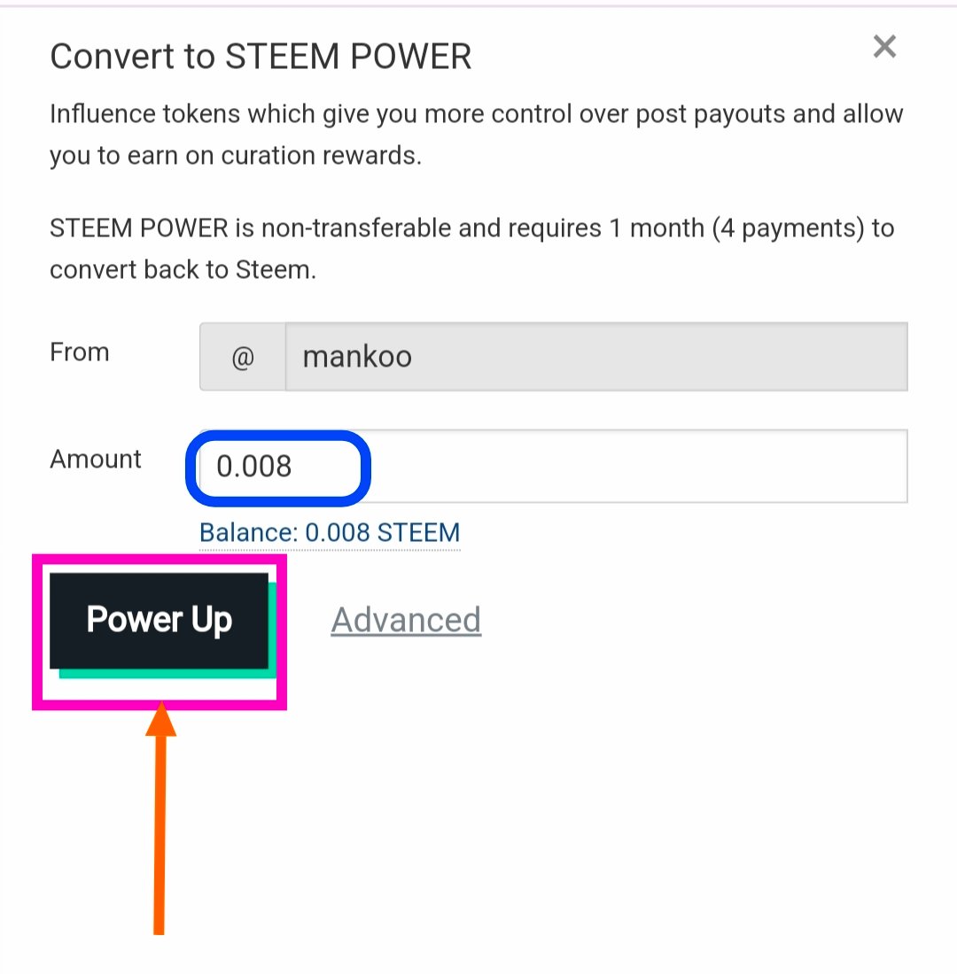Select the From field containing mankoo

[x=595, y=357]
